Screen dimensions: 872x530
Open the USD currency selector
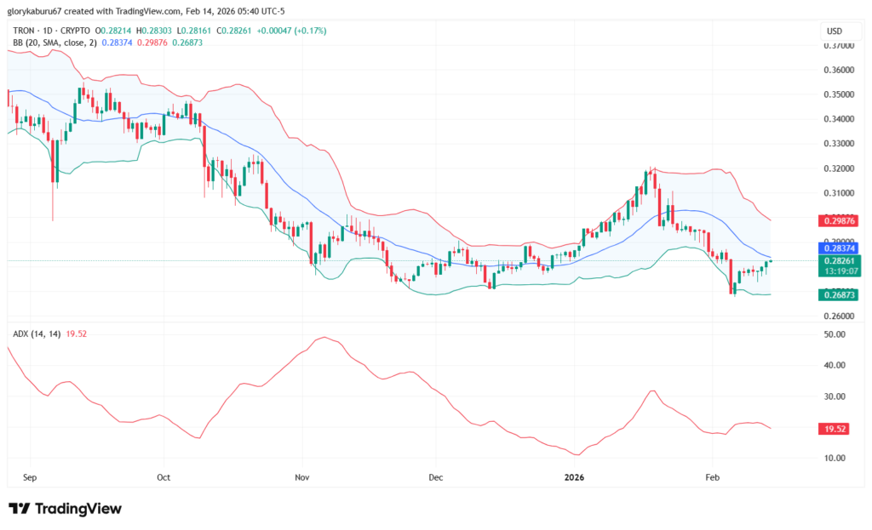[840, 31]
